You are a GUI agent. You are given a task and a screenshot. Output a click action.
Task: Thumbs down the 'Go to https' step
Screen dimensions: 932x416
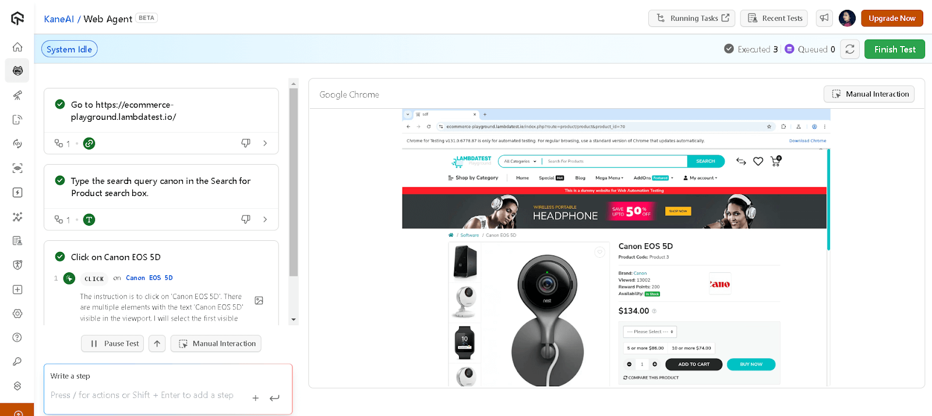pos(246,143)
